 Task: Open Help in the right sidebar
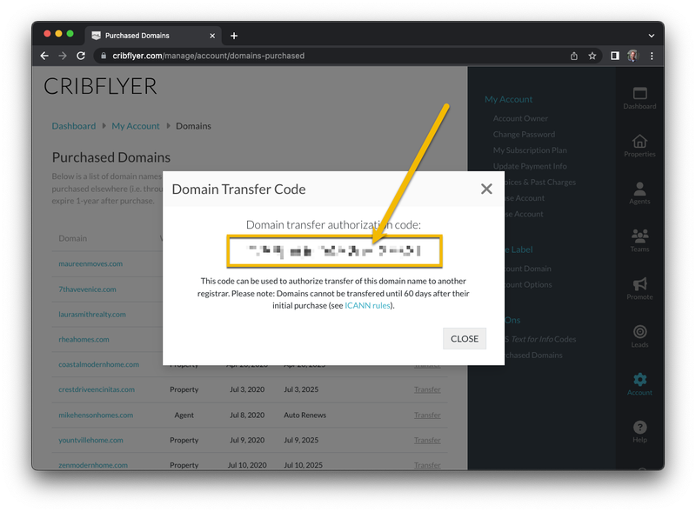639,432
